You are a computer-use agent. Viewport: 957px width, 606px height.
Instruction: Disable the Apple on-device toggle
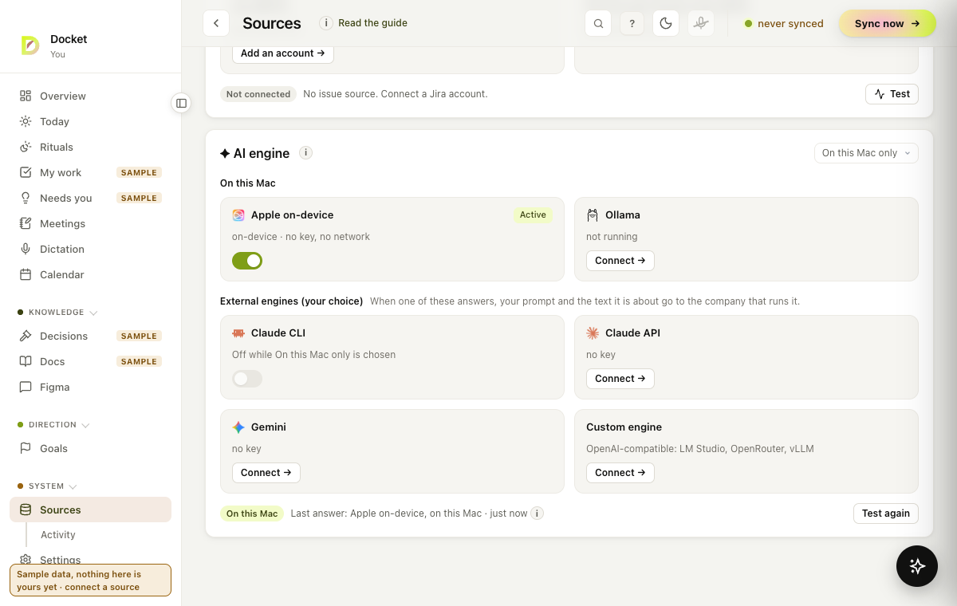(247, 261)
